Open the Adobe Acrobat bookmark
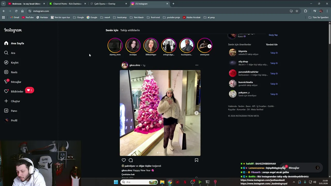 click(x=192, y=17)
